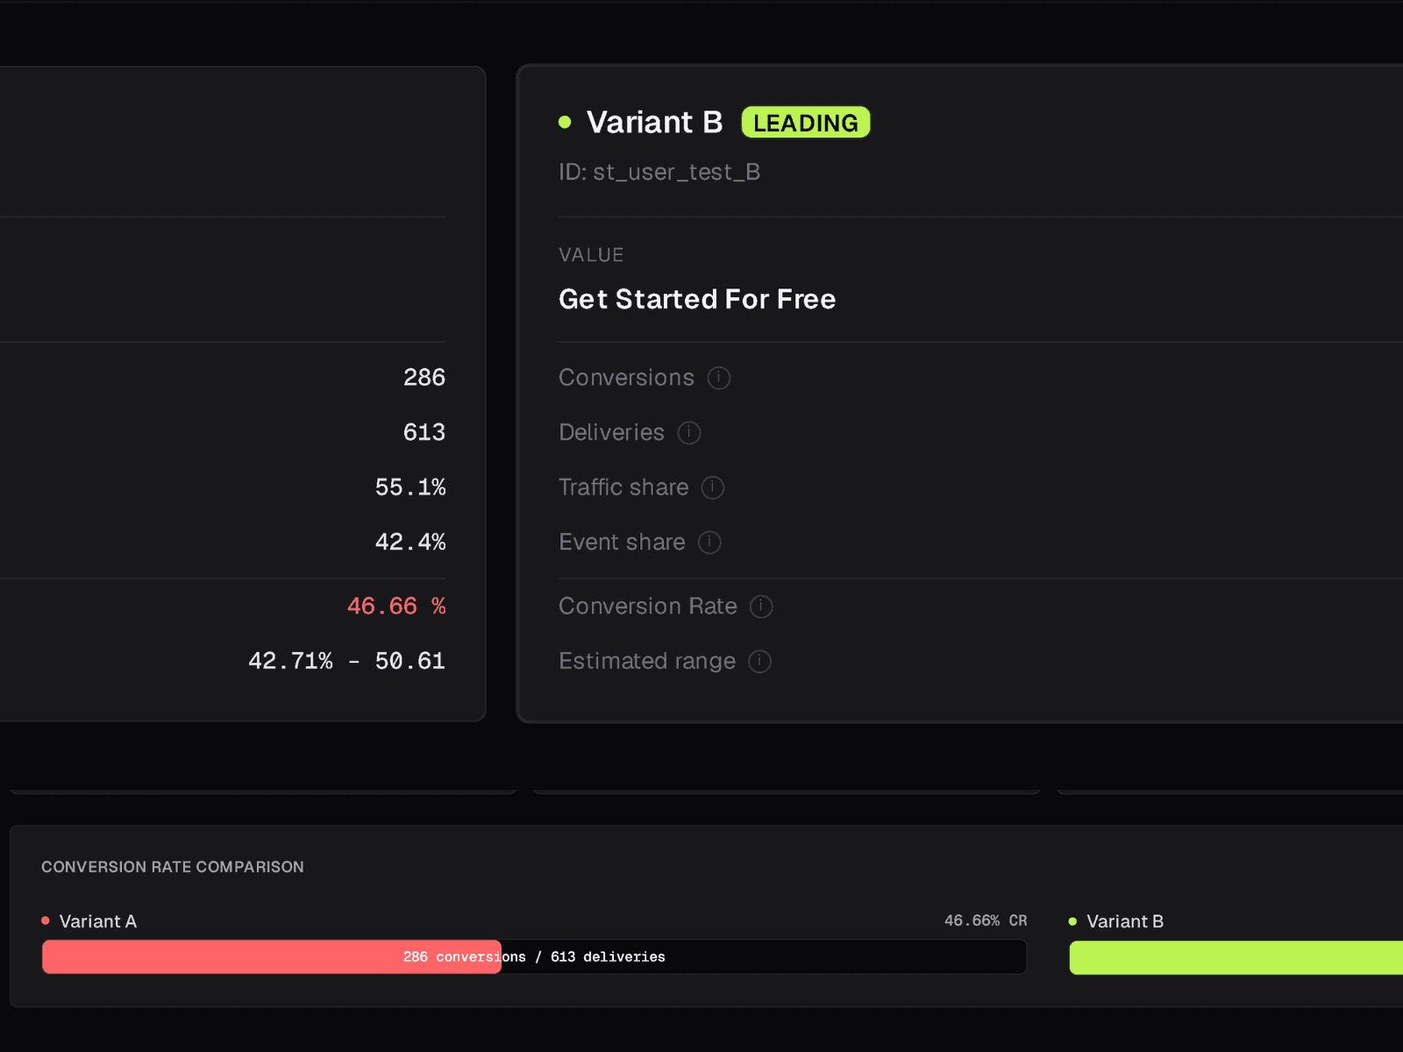Click the green LEADING badge

[806, 123]
